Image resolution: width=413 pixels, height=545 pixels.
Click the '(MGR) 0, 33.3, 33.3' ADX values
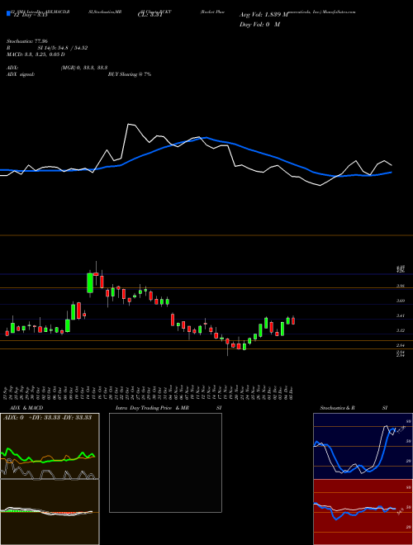click(x=84, y=68)
